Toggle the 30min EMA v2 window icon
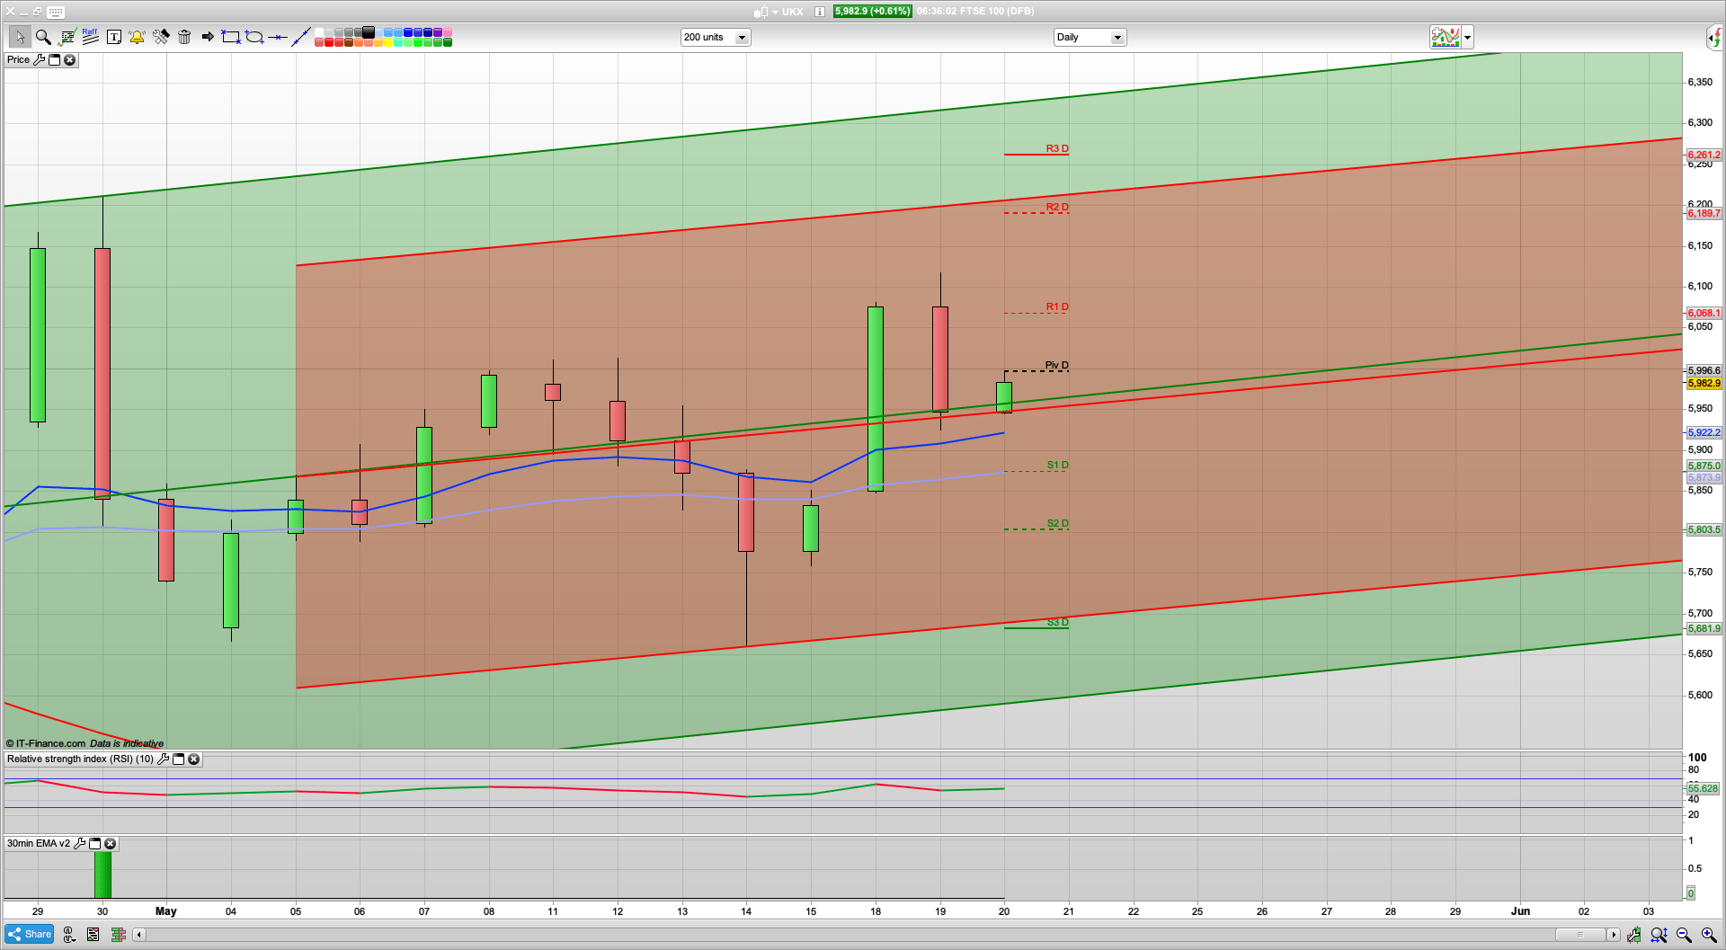 coord(94,844)
